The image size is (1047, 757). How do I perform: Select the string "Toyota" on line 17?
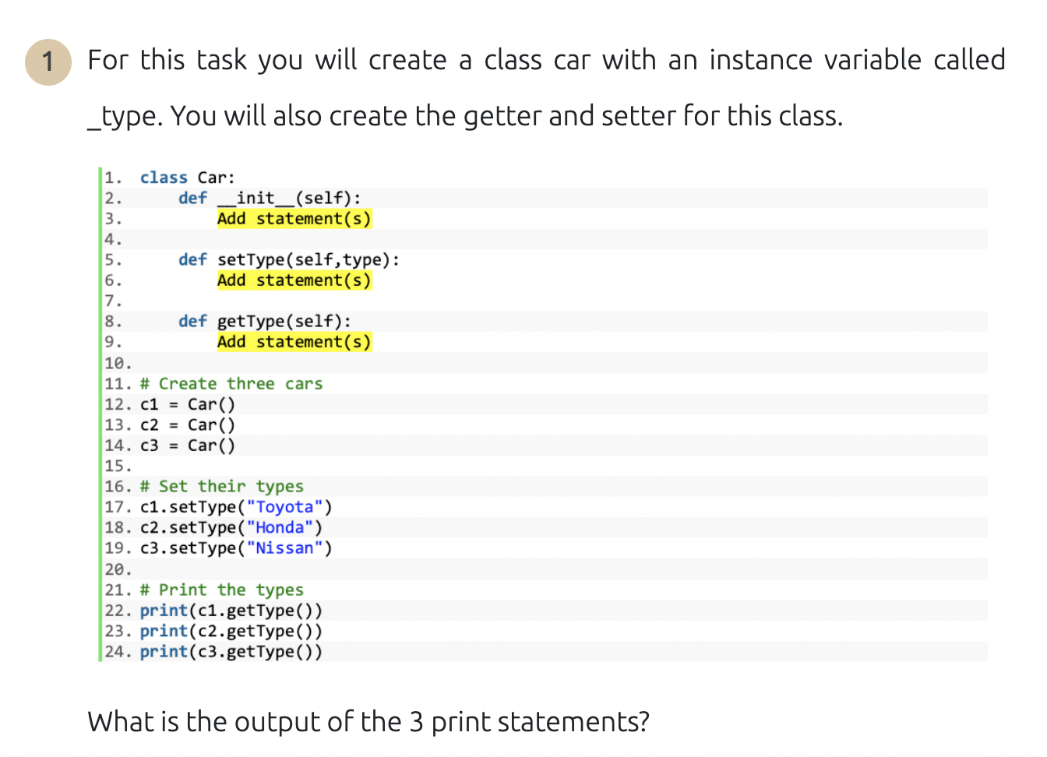pyautogui.click(x=286, y=506)
